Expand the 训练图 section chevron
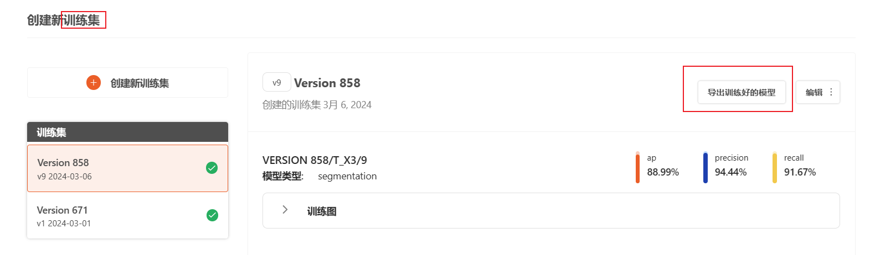The width and height of the screenshot is (870, 255). 285,210
